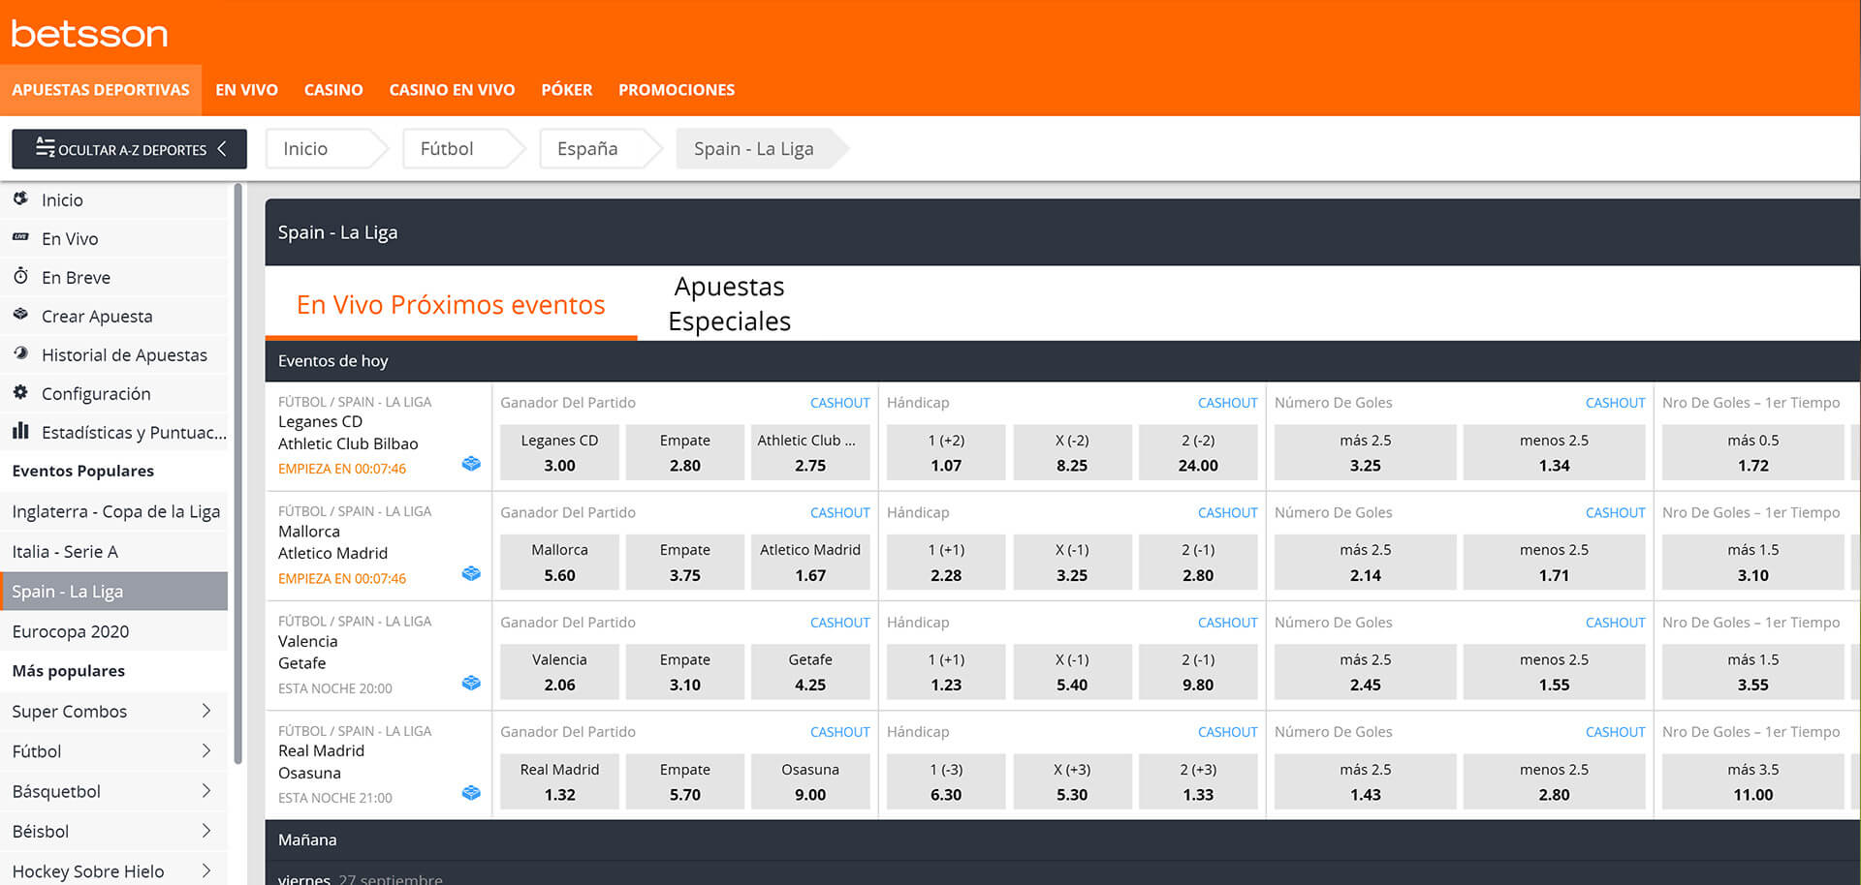Viewport: 1861px width, 885px height.
Task: Open the En Vivo top menu item
Action: 246,90
